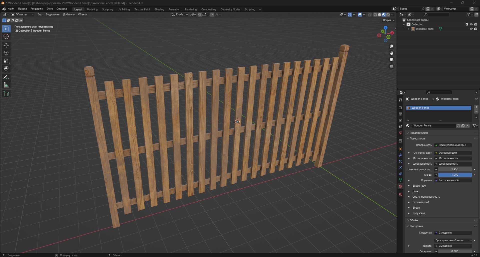Open object space (Пространство объекта) dropdown

[453, 240]
